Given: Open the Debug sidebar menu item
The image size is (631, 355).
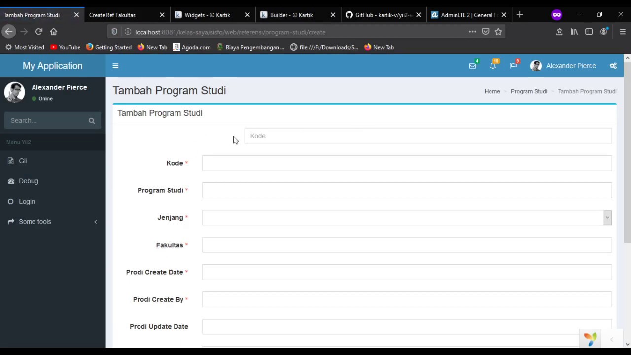Looking at the screenshot, I should click(53, 181).
